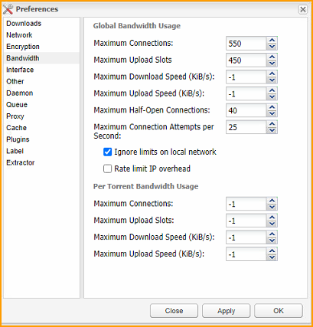Viewport: 313px width, 327px height.
Task: Click global Maximum Download Speed input field
Action: point(246,77)
